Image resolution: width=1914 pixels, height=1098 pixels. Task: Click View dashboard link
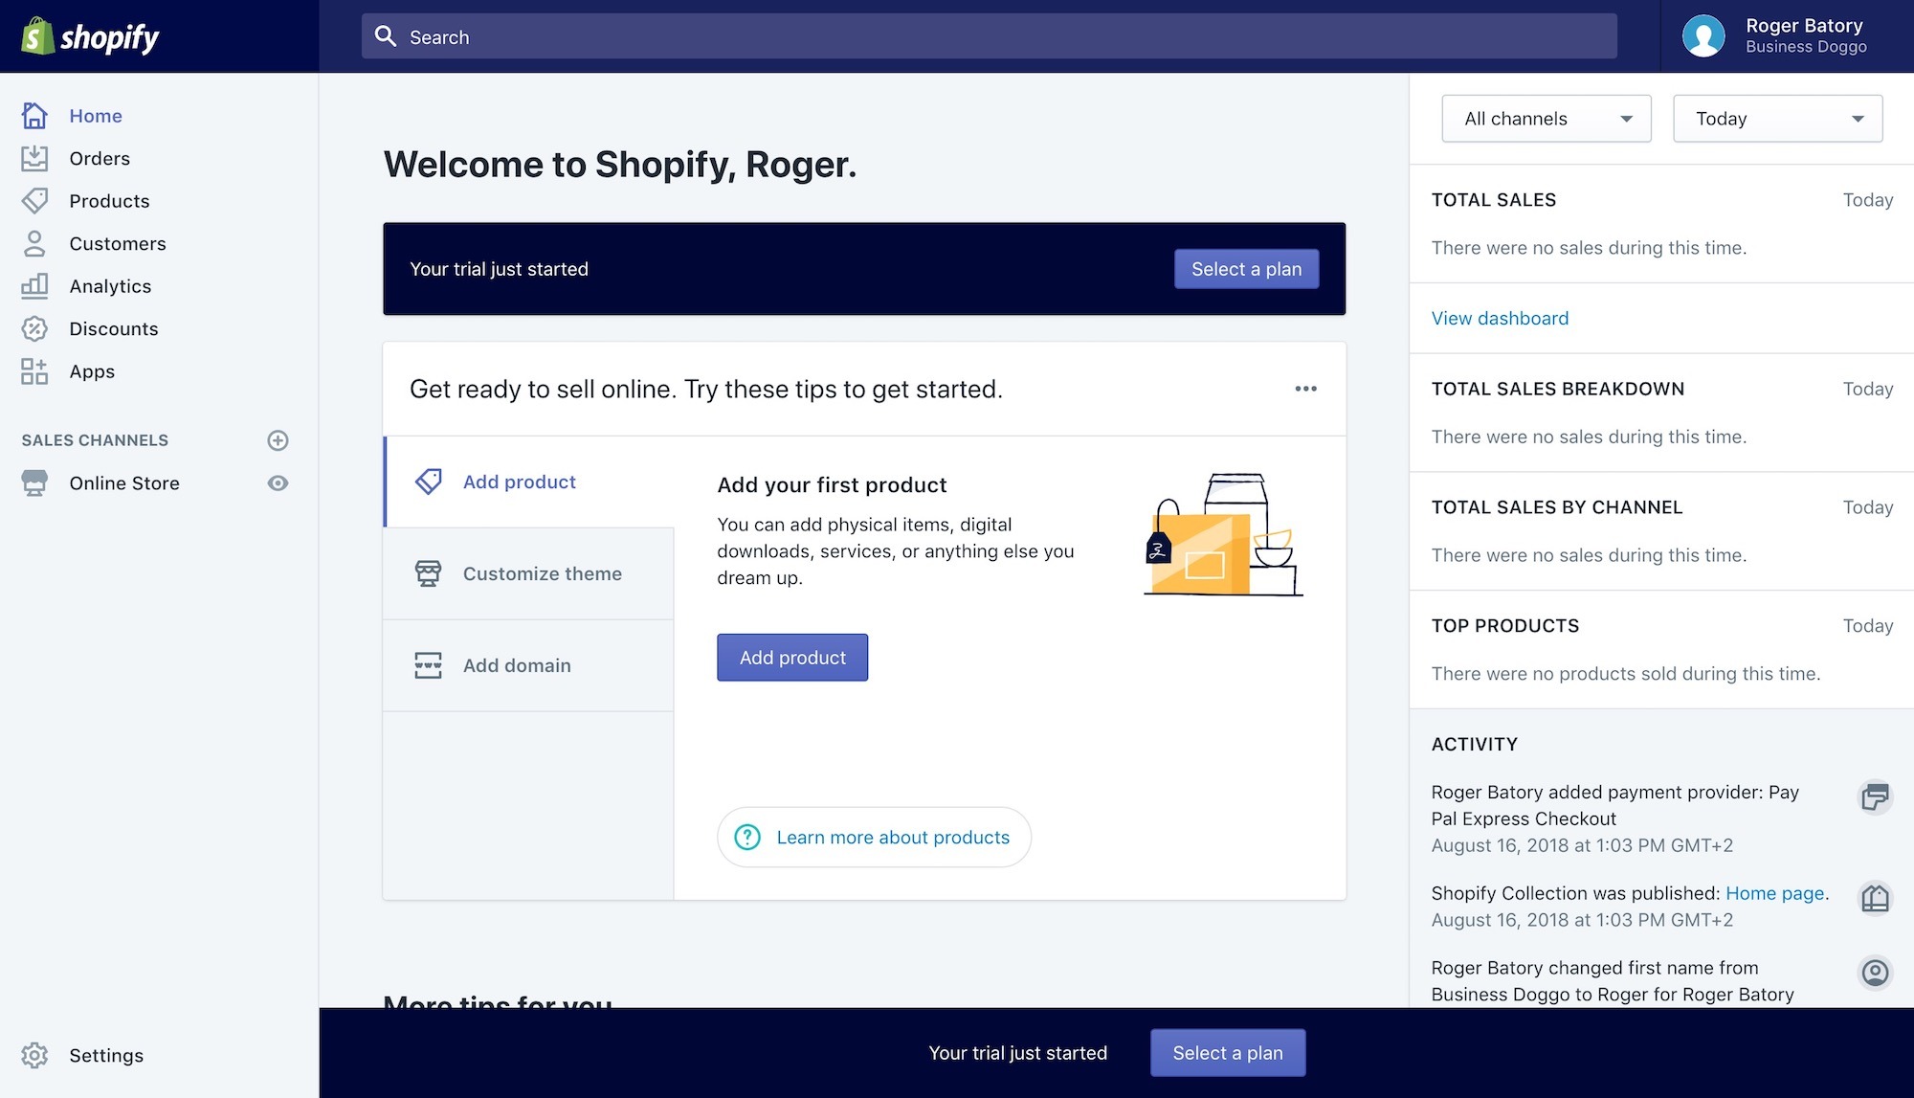coord(1500,318)
